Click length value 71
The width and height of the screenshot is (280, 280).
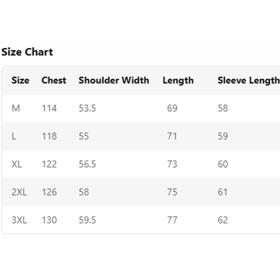(x=172, y=136)
